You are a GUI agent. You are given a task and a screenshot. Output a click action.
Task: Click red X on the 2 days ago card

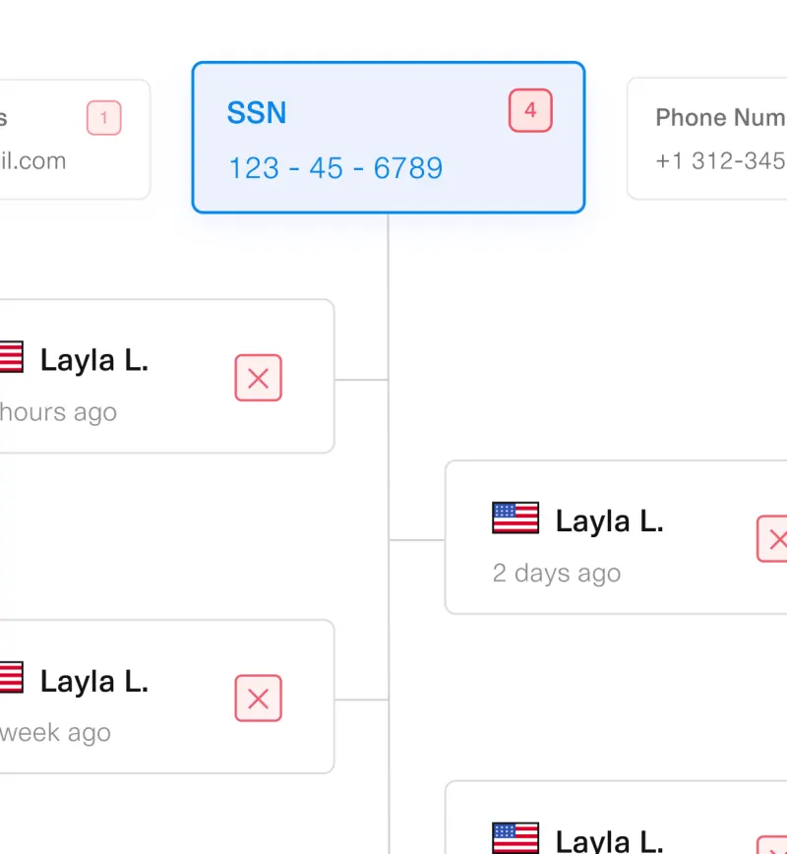click(x=772, y=538)
